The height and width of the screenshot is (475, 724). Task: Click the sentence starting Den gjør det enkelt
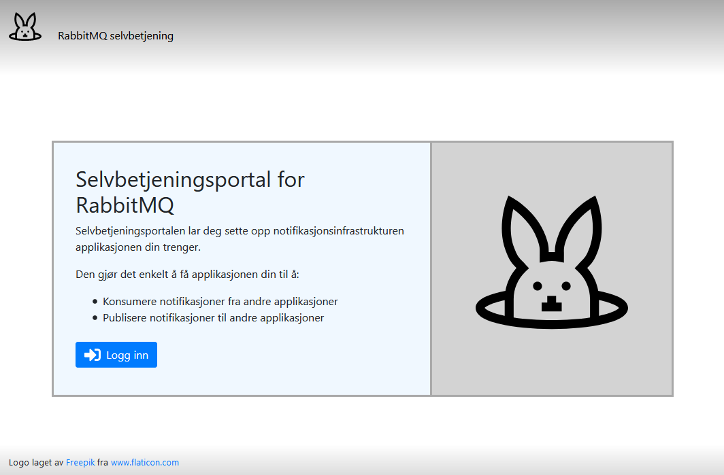tap(188, 275)
